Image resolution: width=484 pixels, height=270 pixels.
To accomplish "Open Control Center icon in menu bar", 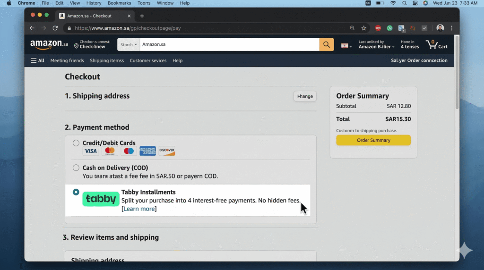I will (x=415, y=3).
